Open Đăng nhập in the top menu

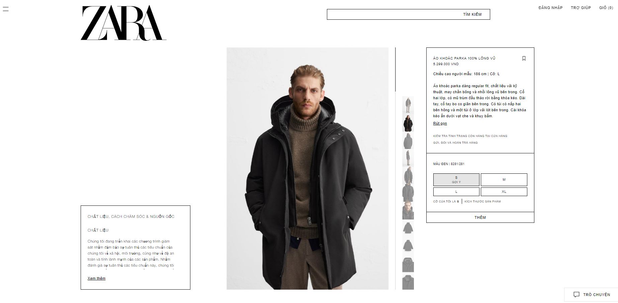(x=550, y=8)
